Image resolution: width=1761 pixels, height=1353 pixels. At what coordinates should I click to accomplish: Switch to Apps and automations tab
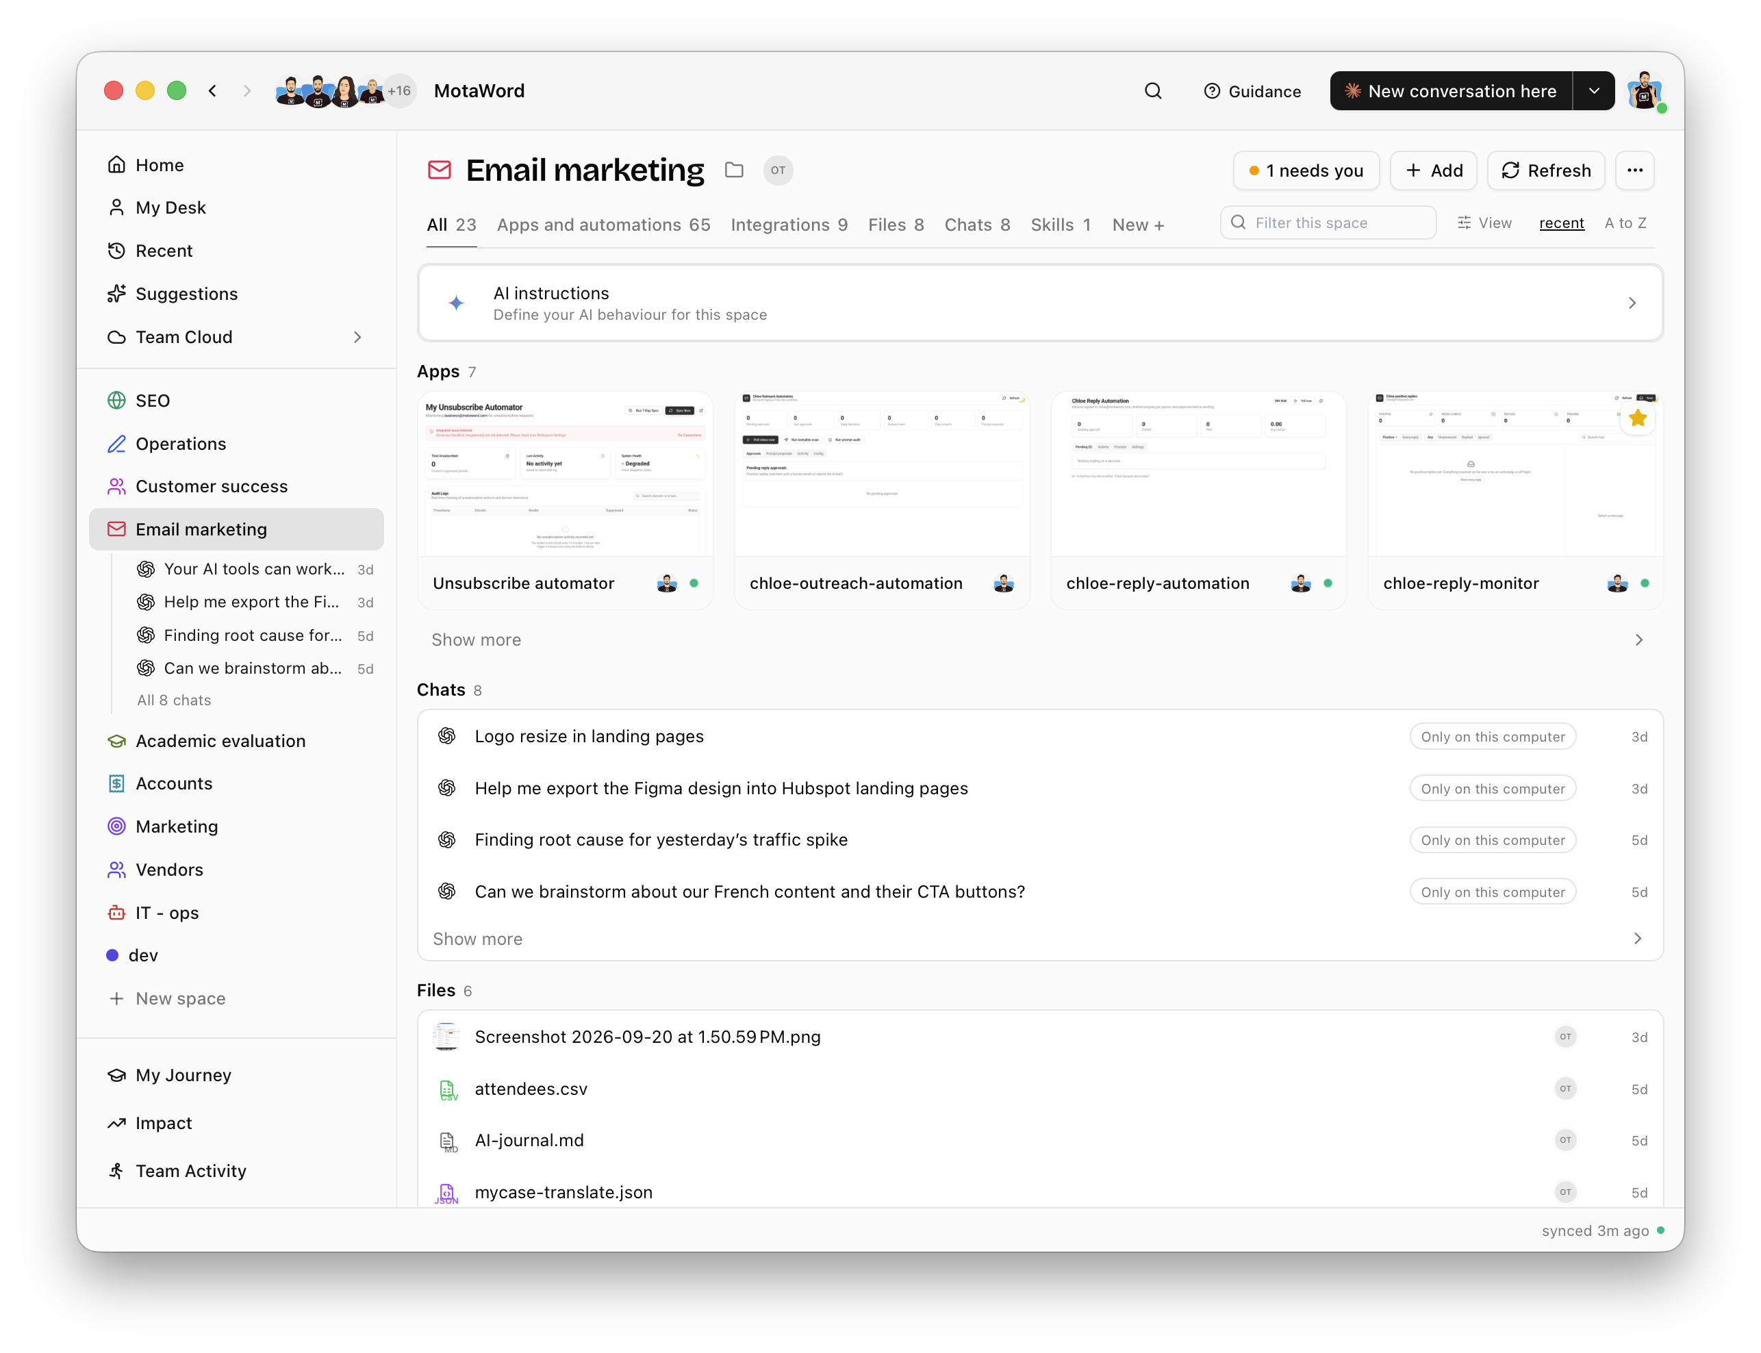603,225
